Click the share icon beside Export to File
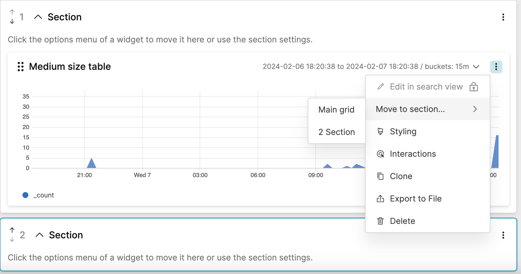Screen dimensions: 521x274 (380, 198)
